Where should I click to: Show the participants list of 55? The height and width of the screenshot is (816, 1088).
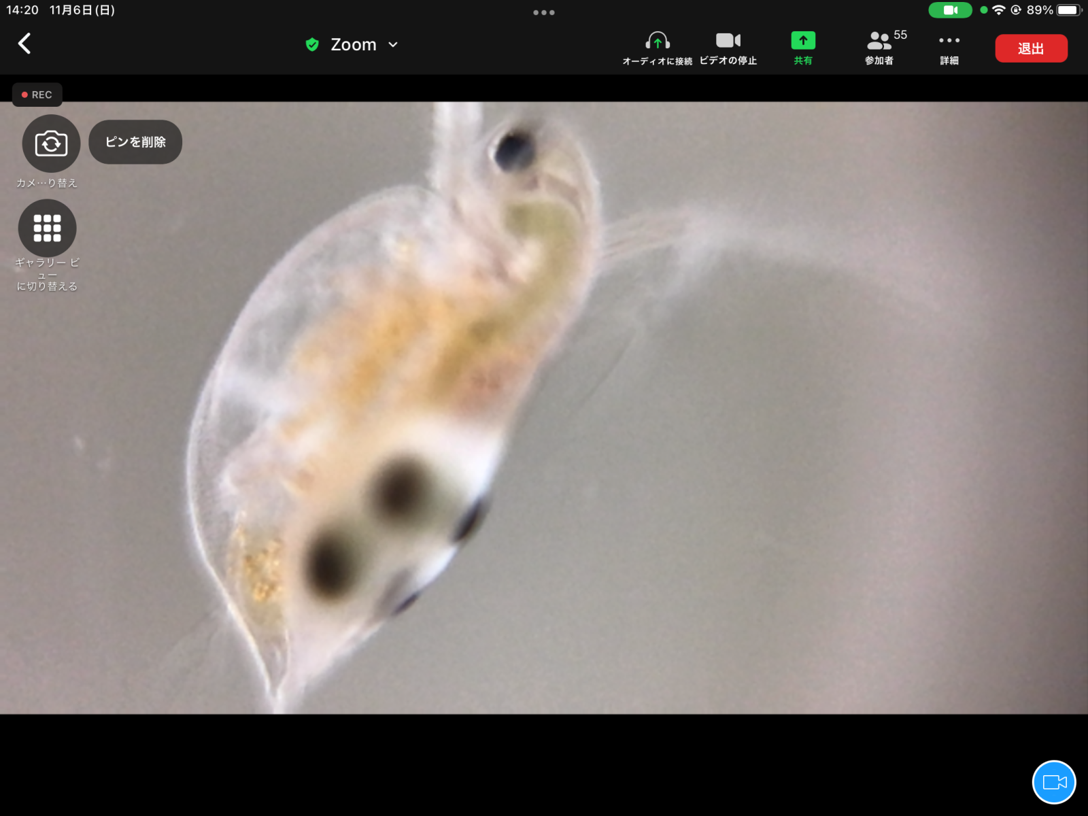(x=881, y=48)
